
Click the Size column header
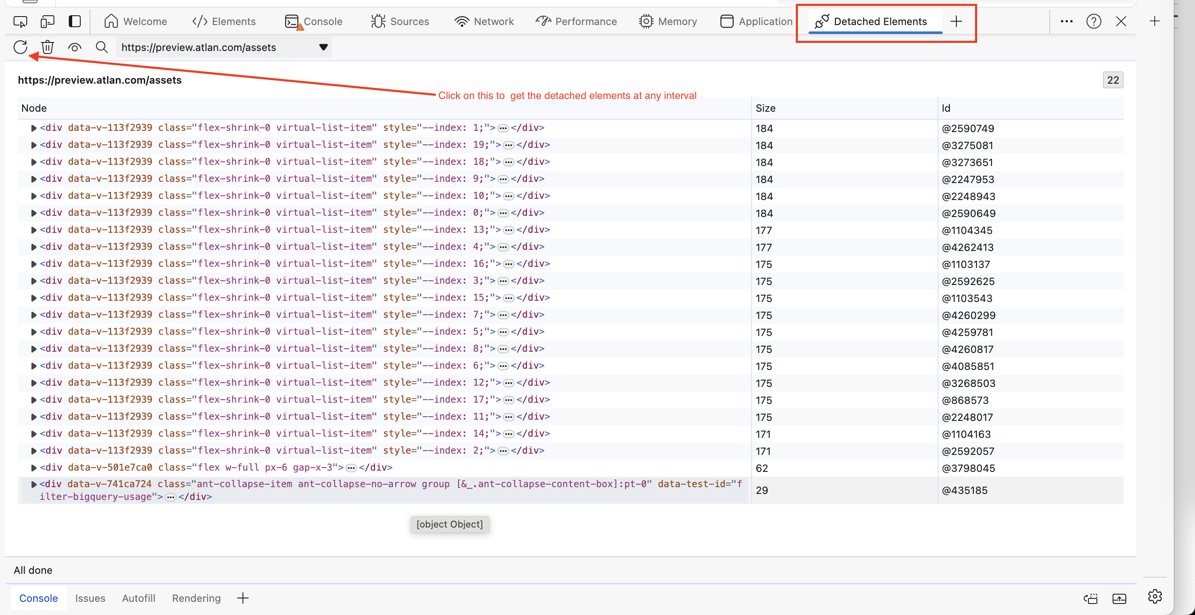click(x=765, y=108)
